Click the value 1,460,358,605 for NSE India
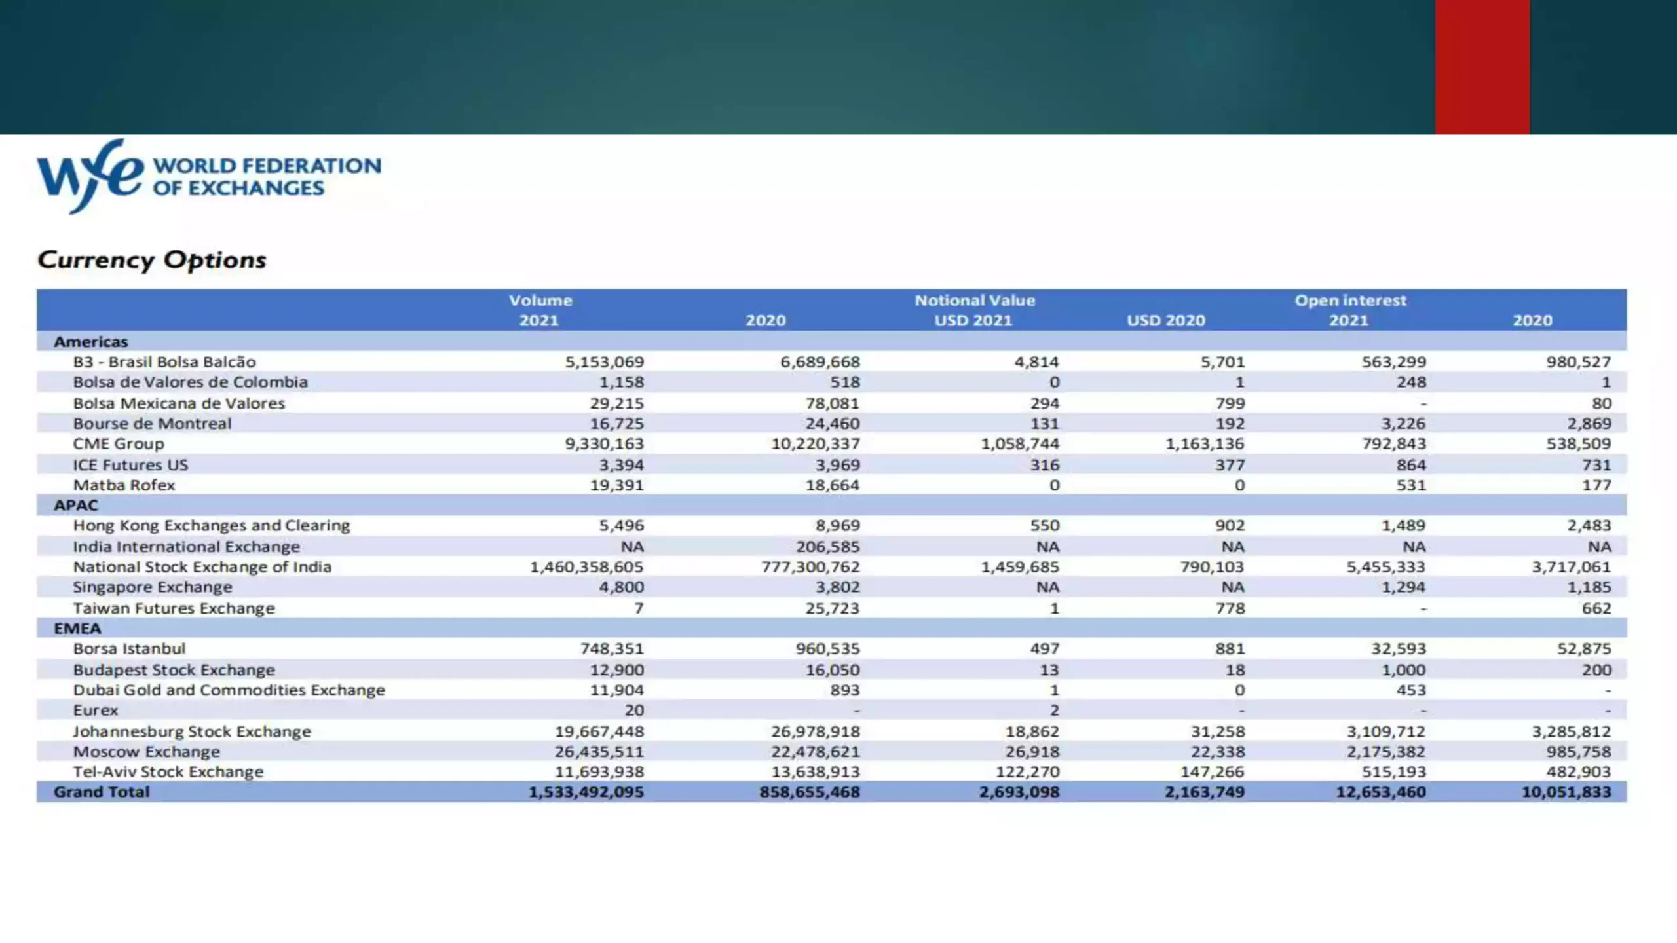This screenshot has width=1677, height=943. coord(587,567)
